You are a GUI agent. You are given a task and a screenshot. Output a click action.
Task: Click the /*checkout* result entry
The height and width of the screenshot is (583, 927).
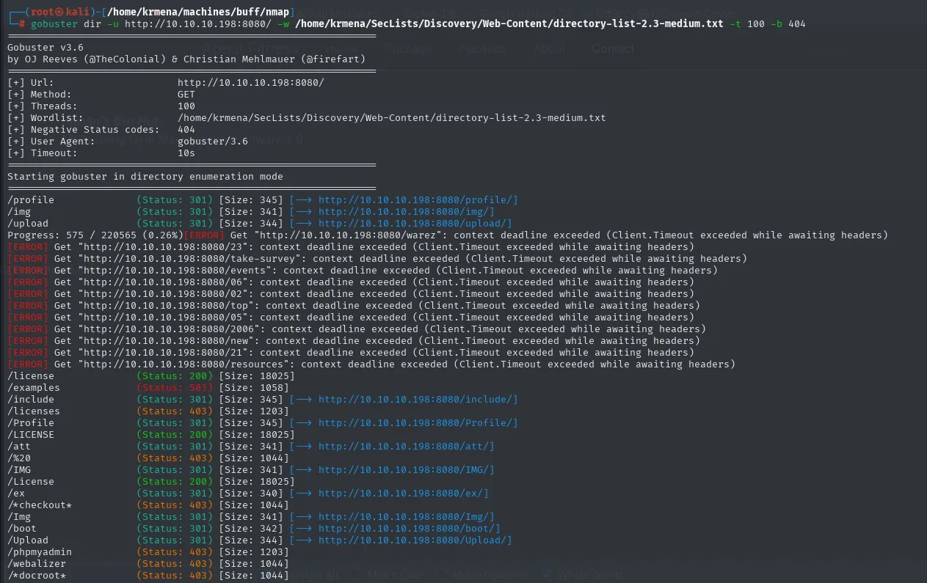click(x=148, y=505)
